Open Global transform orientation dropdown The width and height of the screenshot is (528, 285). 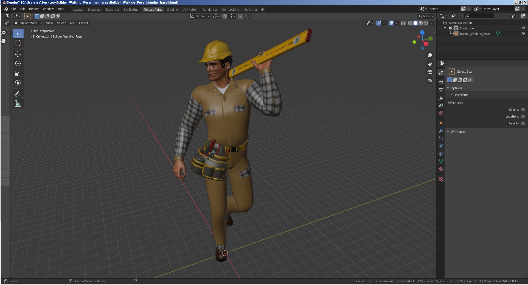click(200, 16)
